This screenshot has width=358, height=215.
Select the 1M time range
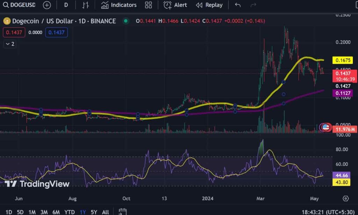click(x=32, y=212)
